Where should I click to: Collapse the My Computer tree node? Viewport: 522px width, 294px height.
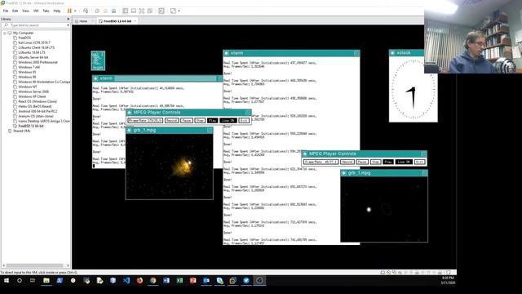coord(5,33)
